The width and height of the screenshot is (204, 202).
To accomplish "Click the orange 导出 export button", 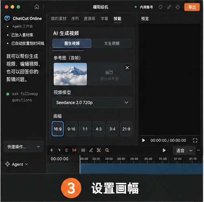I will pos(192,7).
